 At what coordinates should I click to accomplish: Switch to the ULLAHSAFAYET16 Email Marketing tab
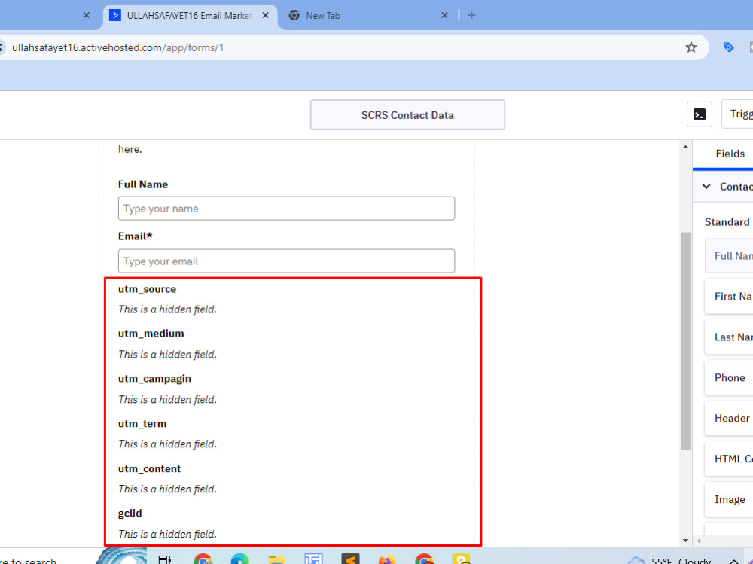pos(189,15)
